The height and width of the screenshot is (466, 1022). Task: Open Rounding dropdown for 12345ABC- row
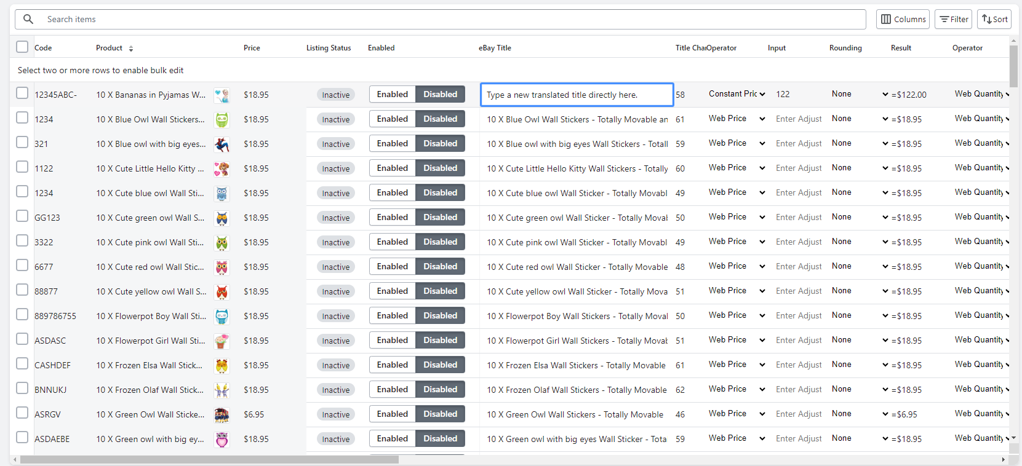click(860, 93)
